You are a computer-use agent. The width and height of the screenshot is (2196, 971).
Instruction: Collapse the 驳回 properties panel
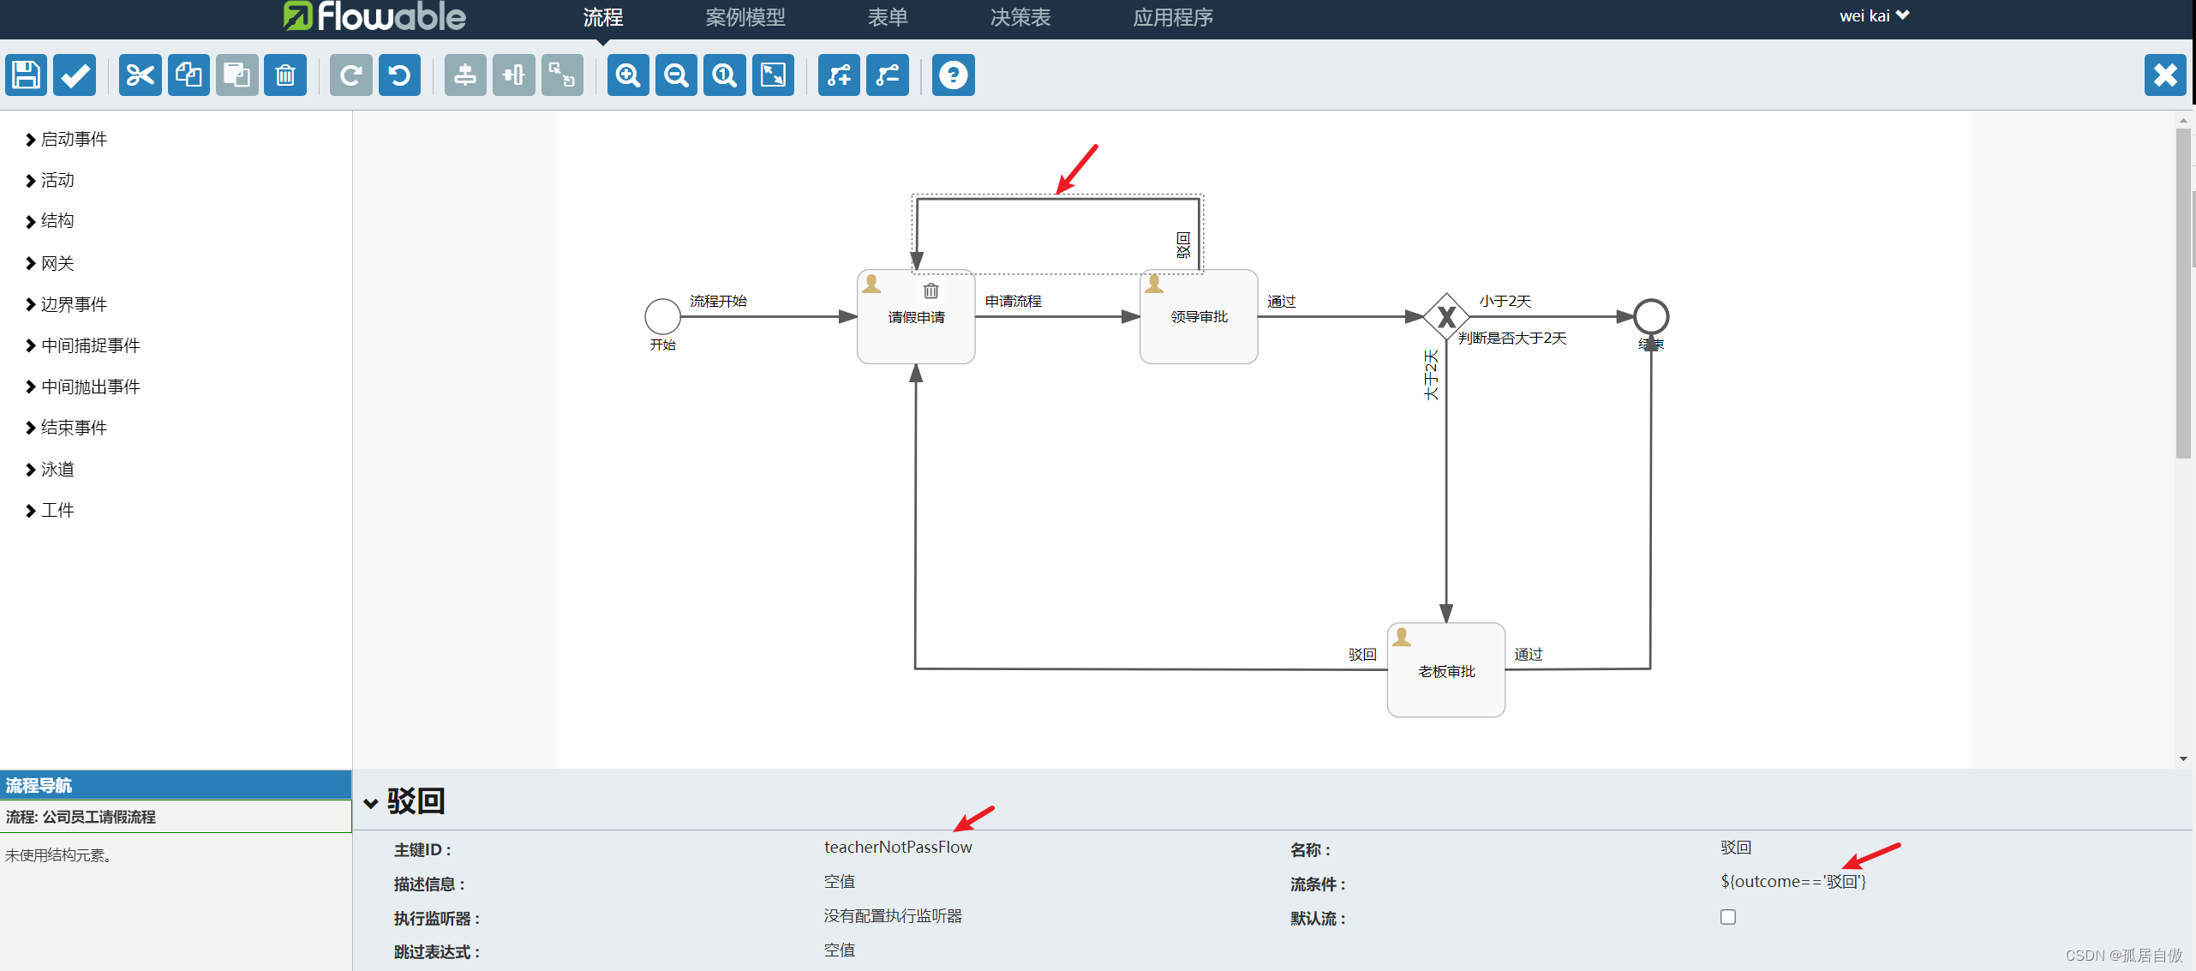[371, 803]
